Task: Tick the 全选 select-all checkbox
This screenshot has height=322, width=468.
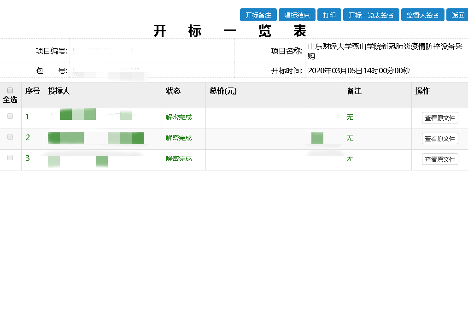Action: [x=10, y=91]
